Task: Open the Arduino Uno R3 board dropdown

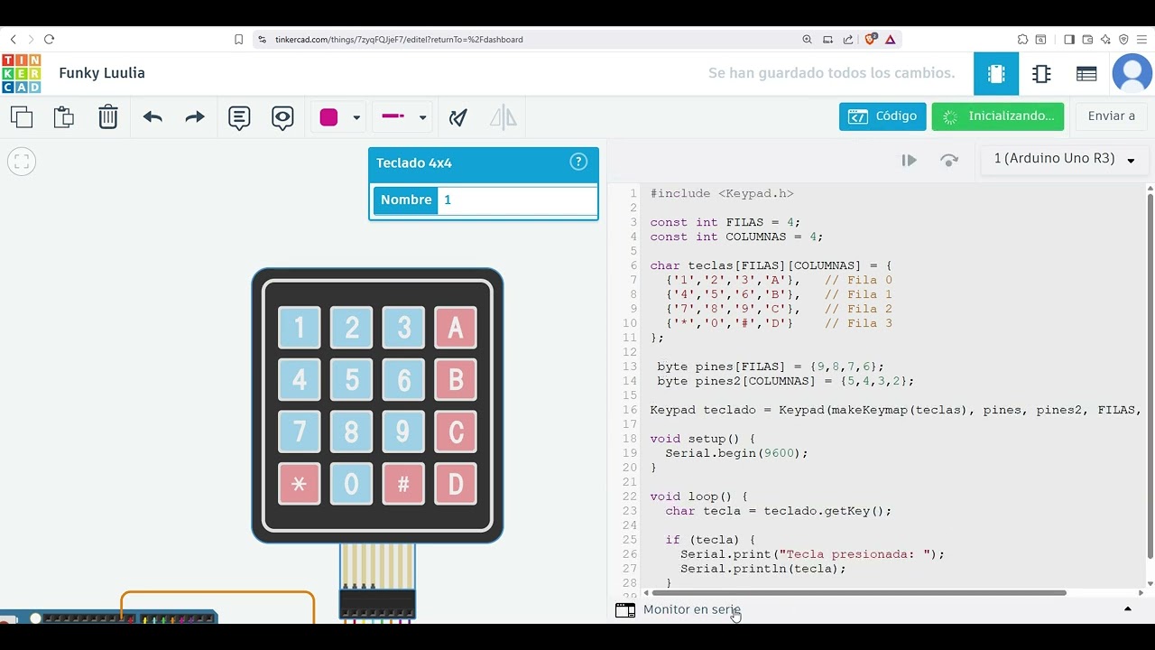Action: pos(1064,160)
